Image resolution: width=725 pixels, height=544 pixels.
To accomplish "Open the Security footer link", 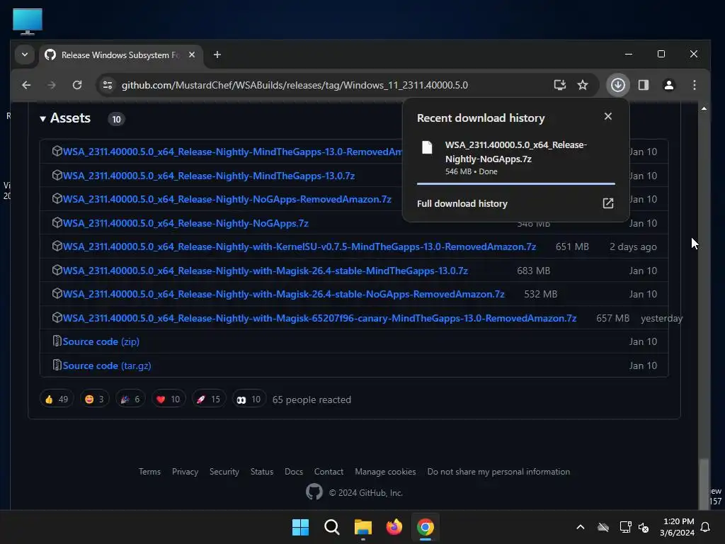I will (224, 472).
